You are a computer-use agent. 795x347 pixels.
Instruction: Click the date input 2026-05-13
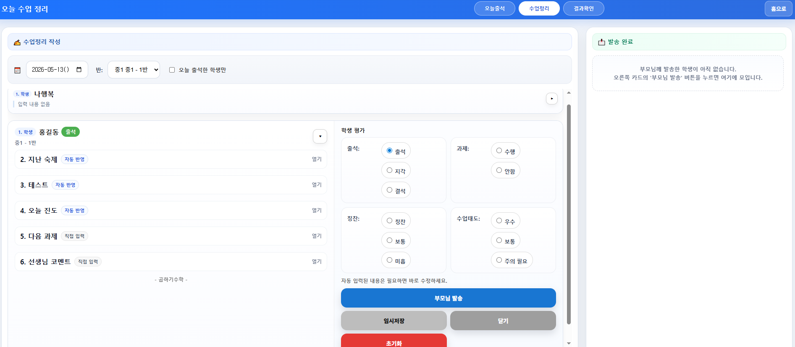click(x=57, y=70)
